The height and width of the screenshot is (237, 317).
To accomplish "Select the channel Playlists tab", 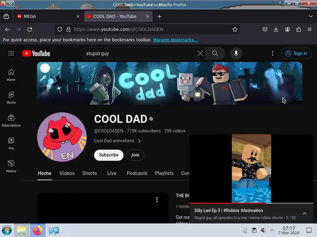I will [164, 173].
